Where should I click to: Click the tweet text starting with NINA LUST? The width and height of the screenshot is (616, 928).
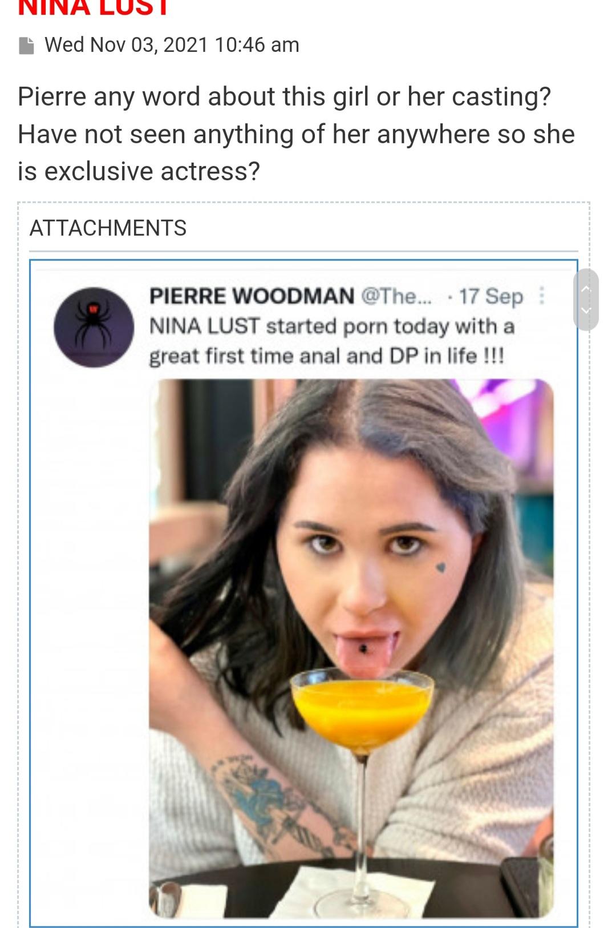331,341
